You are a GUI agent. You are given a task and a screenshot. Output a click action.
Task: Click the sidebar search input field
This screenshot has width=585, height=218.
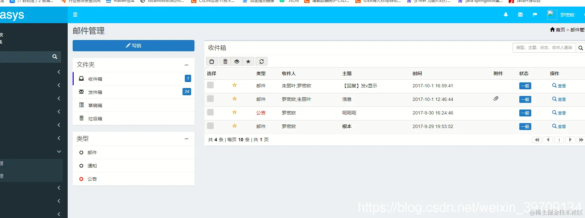(x=25, y=57)
